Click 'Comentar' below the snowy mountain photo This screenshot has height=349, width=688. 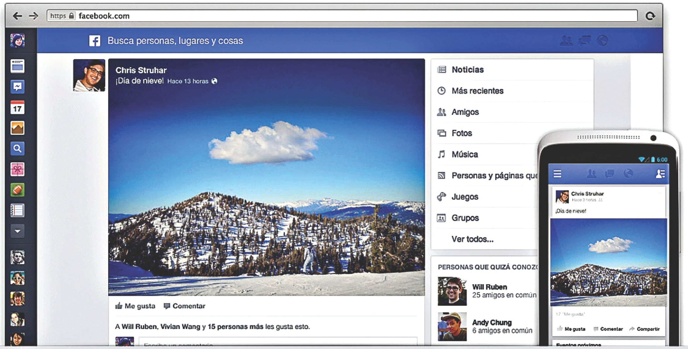(184, 306)
